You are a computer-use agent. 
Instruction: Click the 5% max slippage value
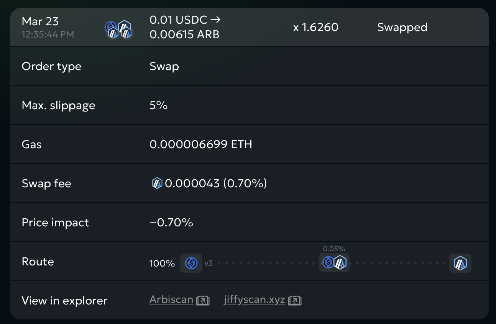click(x=158, y=105)
